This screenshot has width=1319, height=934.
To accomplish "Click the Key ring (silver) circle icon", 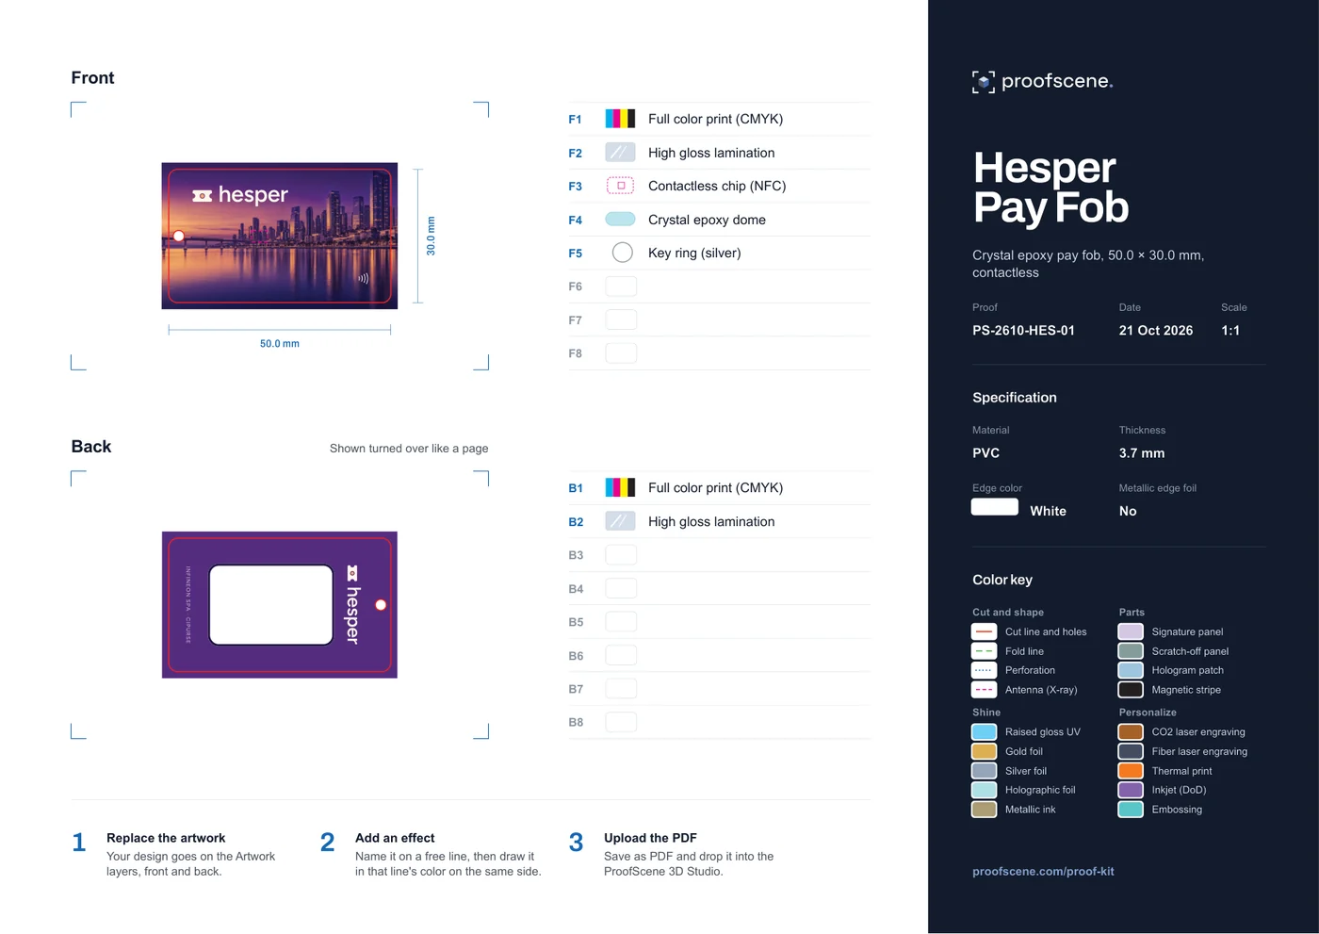I will pos(623,253).
